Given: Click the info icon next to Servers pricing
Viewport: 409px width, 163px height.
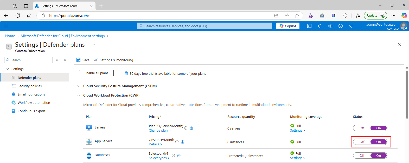Looking at the screenshot, I should tap(186, 128).
